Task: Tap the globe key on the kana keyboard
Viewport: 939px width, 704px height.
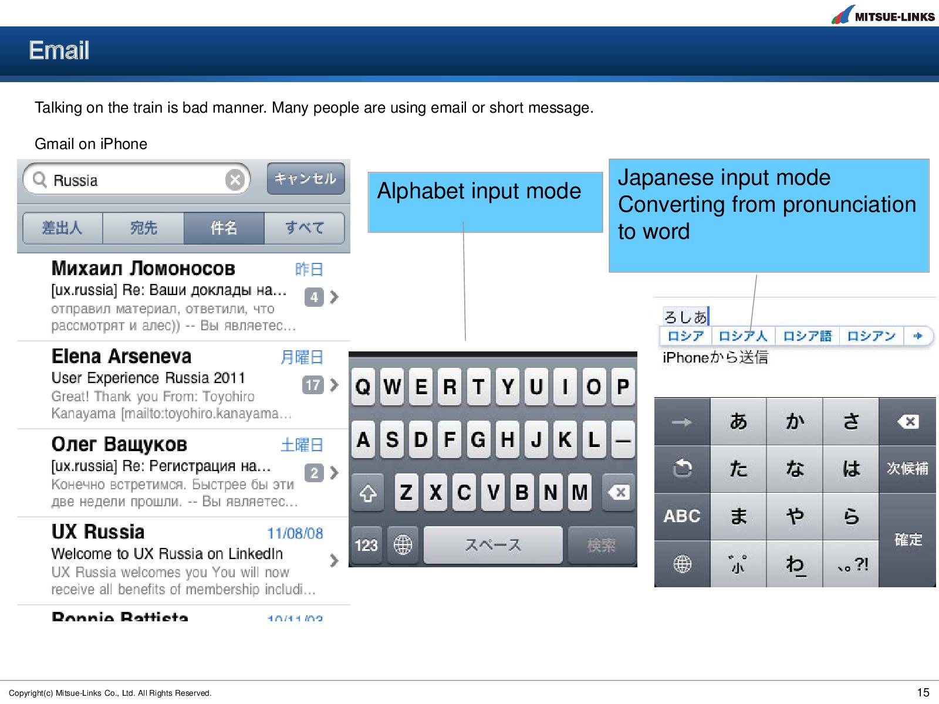Action: click(x=682, y=564)
